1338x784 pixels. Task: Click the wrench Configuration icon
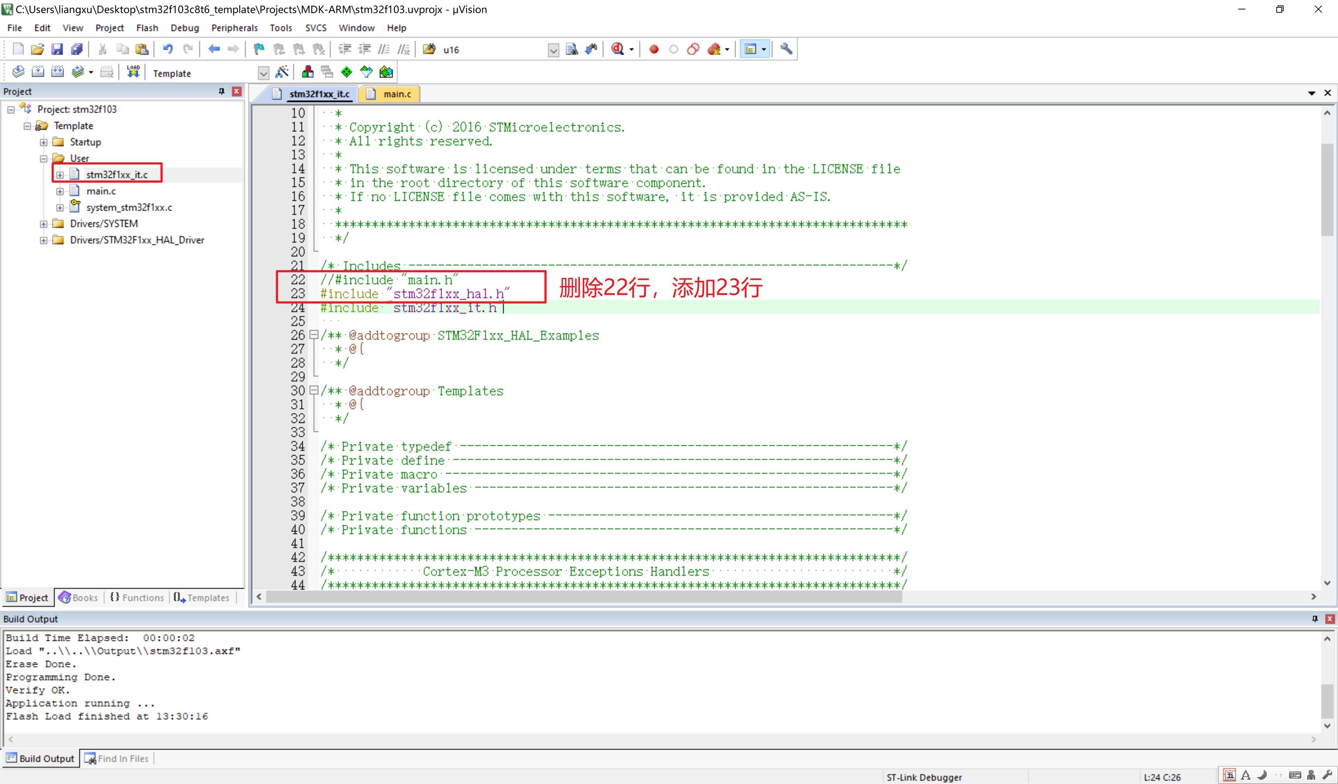click(786, 49)
